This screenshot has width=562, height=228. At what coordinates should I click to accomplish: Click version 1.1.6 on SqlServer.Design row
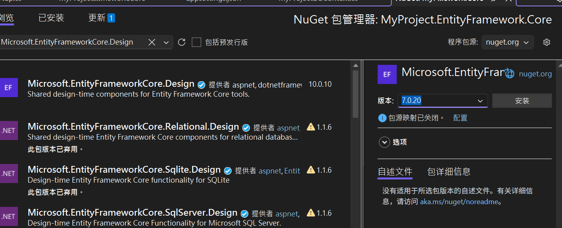324,213
